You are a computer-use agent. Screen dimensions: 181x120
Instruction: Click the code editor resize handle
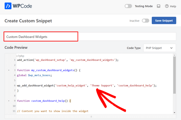click(x=91, y=116)
